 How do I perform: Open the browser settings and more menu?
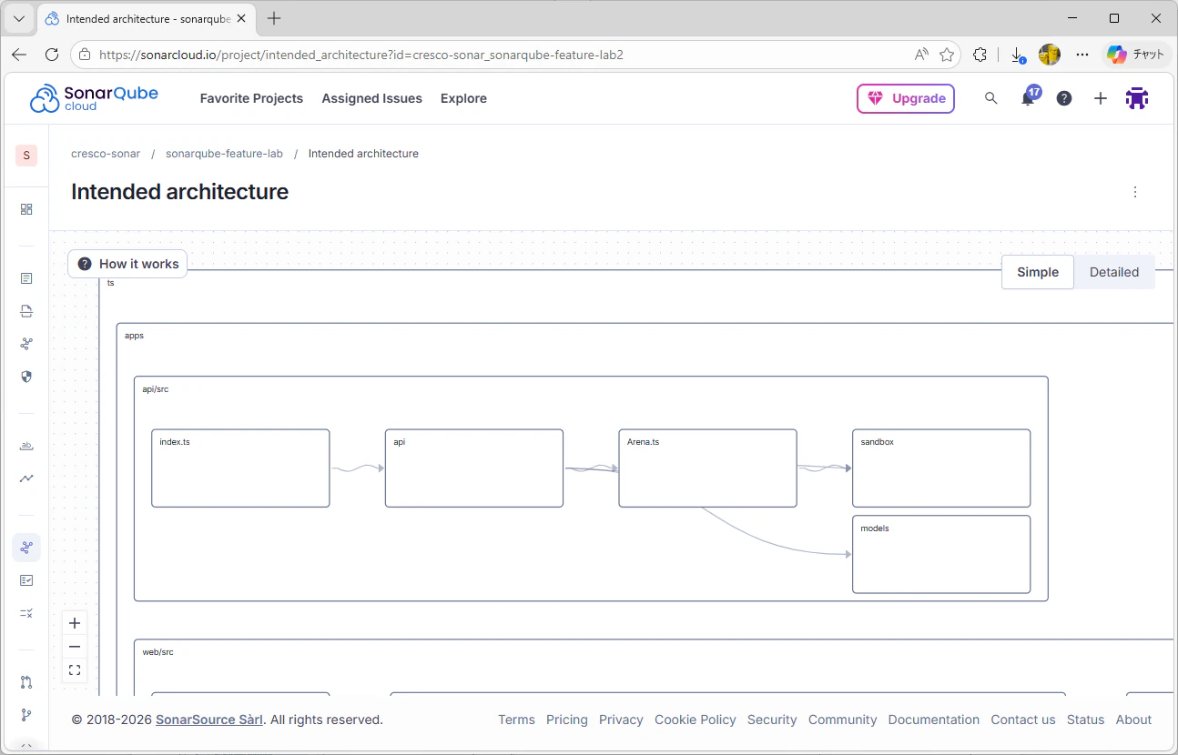[x=1082, y=55]
